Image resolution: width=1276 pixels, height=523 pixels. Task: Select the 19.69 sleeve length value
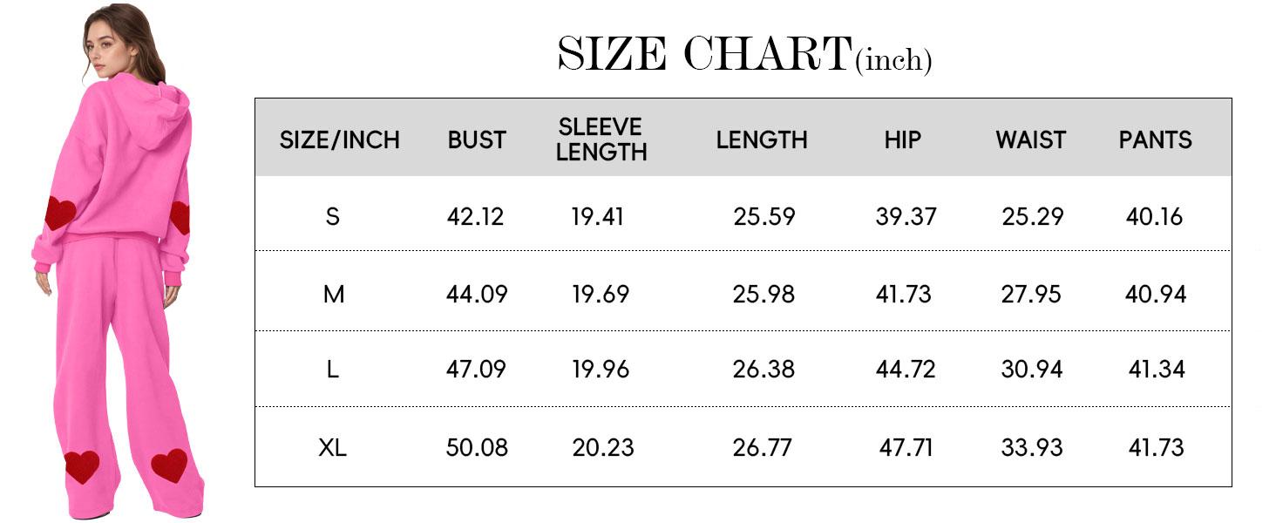coord(601,295)
